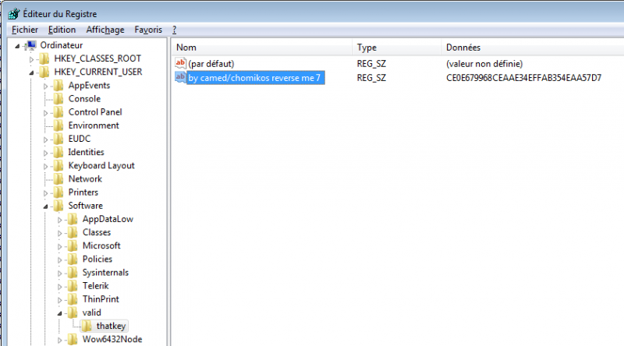Click the ThinPrint folder icon
The image size is (624, 346).
tap(73, 299)
